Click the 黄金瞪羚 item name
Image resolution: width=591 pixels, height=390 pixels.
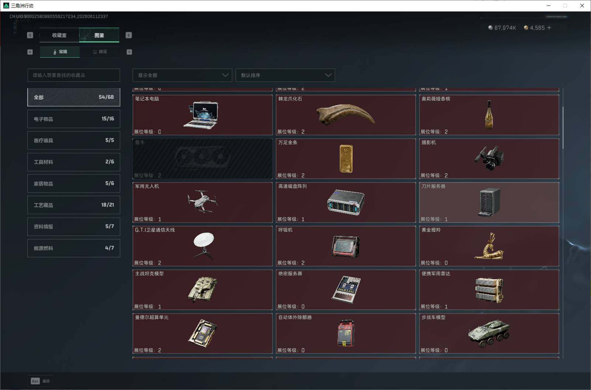coord(431,230)
